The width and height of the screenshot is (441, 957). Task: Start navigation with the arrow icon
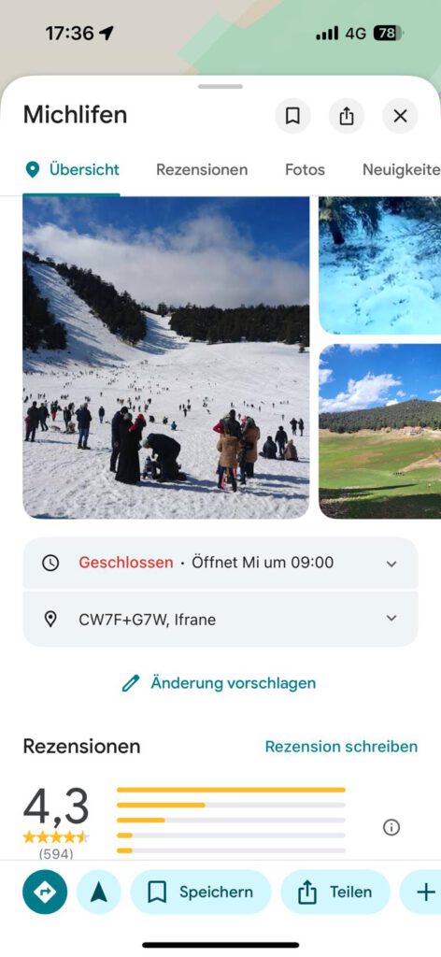(99, 892)
